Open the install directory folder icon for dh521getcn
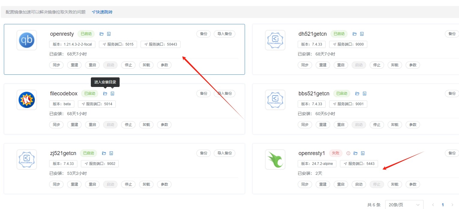Image resolution: width=459 pixels, height=209 pixels. pos(355,34)
